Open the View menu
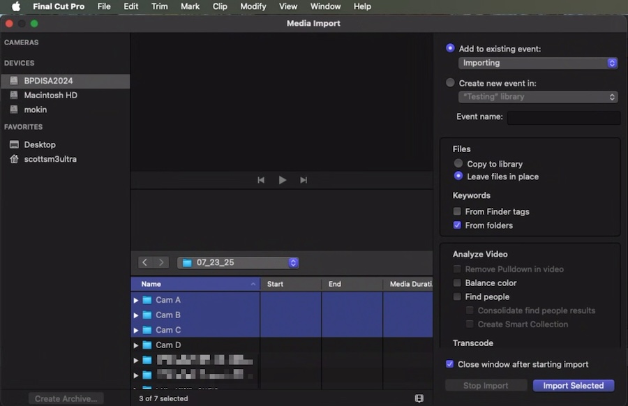 [x=288, y=6]
